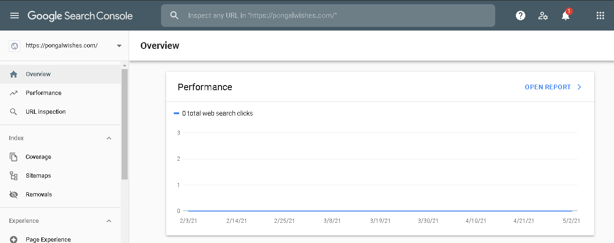614x243 pixels.
Task: Click the Sitemaps tree icon
Action: (14, 176)
